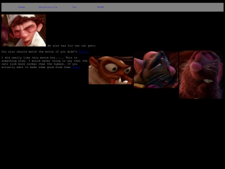Follow the link after "if you didn't"
This screenshot has width=225, height=169.
[84, 52]
